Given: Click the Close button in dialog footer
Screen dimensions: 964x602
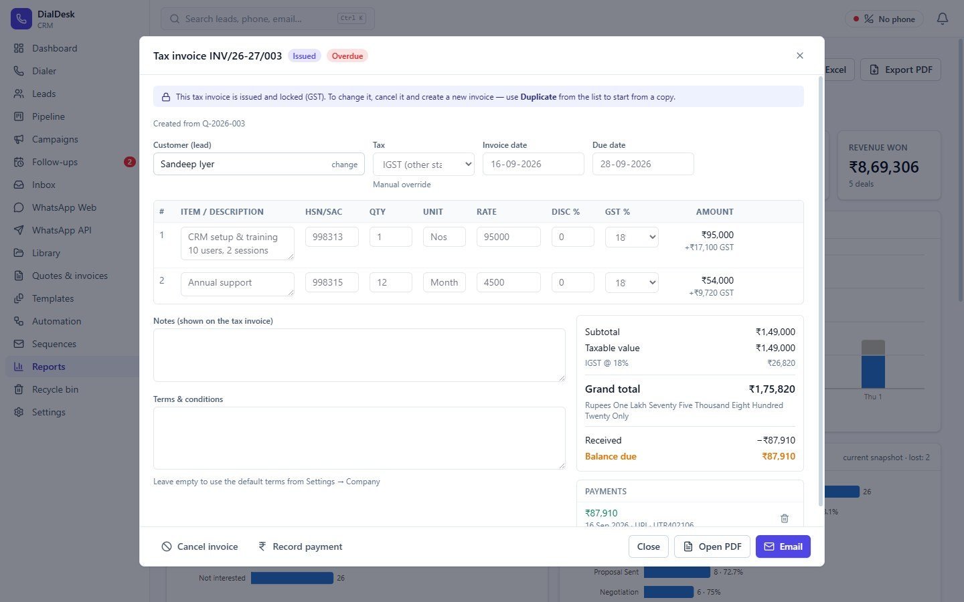Looking at the screenshot, I should (649, 546).
